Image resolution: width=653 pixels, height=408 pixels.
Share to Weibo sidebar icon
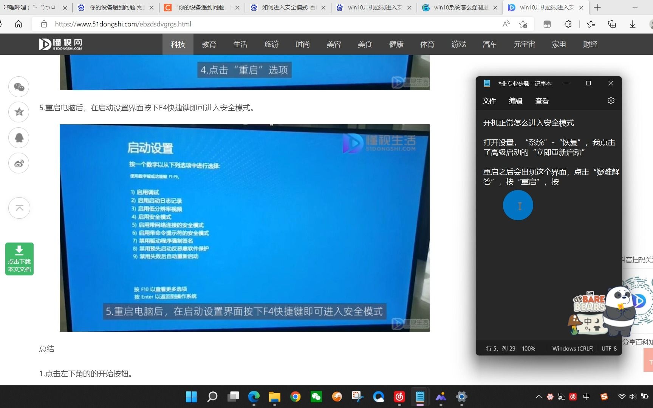point(19,163)
